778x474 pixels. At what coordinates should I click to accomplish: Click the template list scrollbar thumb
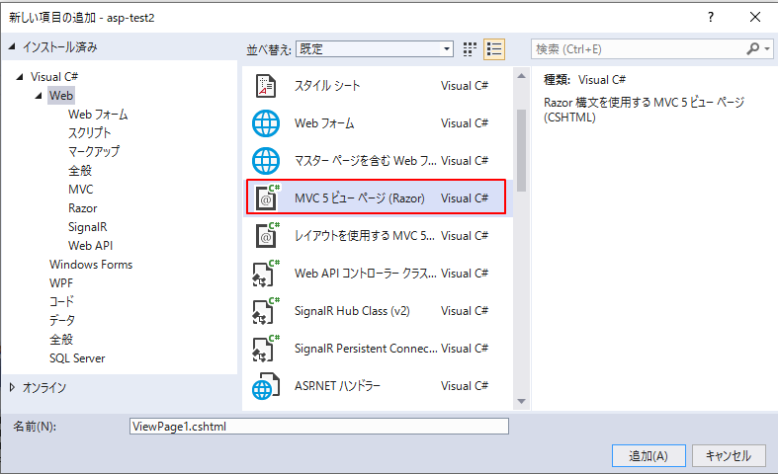pyautogui.click(x=521, y=150)
